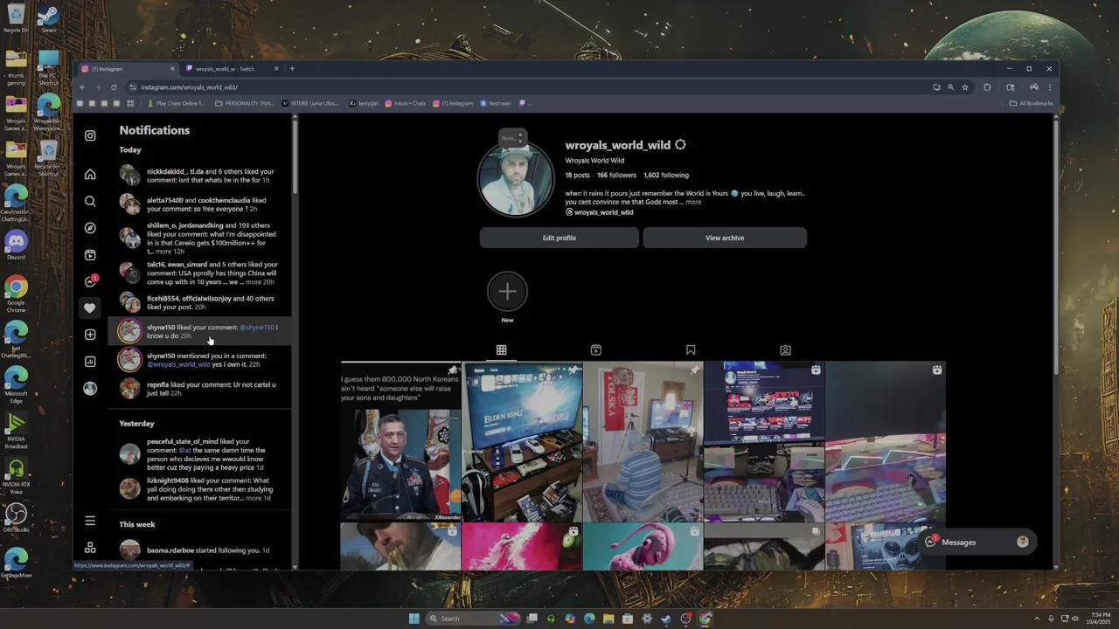The image size is (1119, 629).
Task: Open peaceful_state_of_mind notification
Action: tap(201, 454)
